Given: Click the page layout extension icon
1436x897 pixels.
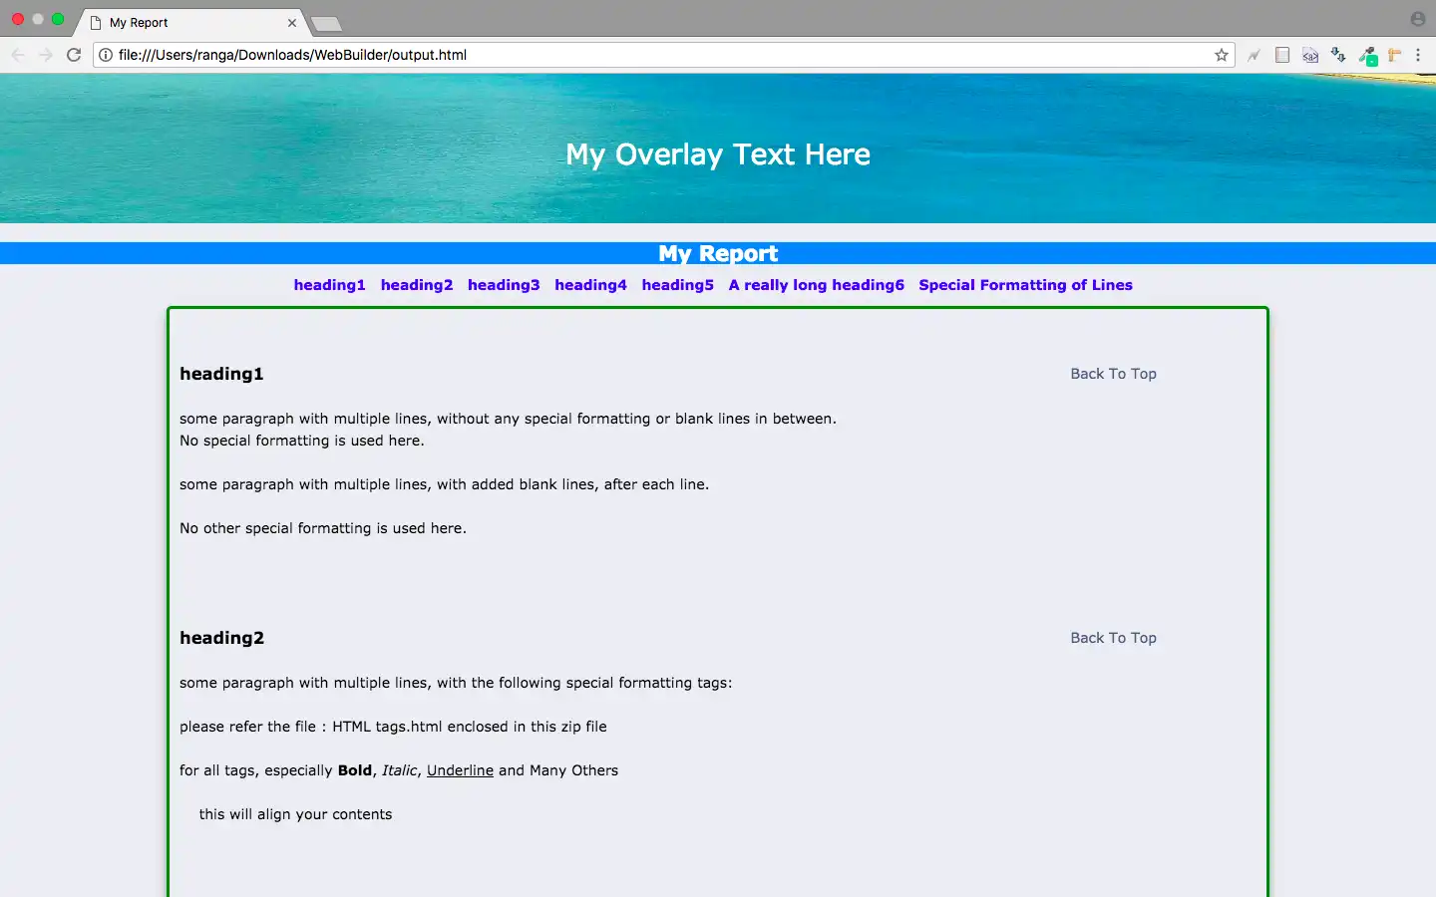Looking at the screenshot, I should coord(1282,55).
